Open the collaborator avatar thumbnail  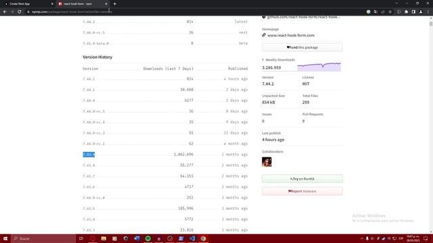[267, 162]
